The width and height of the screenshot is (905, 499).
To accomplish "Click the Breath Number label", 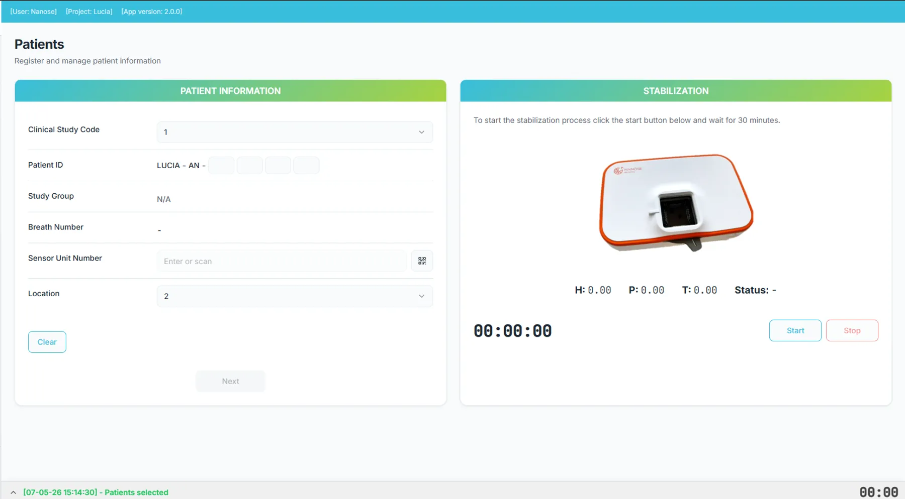I will point(56,227).
